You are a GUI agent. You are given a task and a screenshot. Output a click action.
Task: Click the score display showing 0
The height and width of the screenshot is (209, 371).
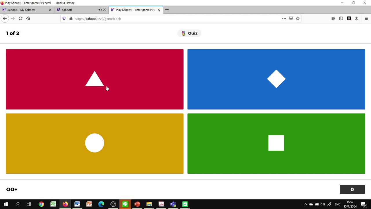tap(352, 189)
